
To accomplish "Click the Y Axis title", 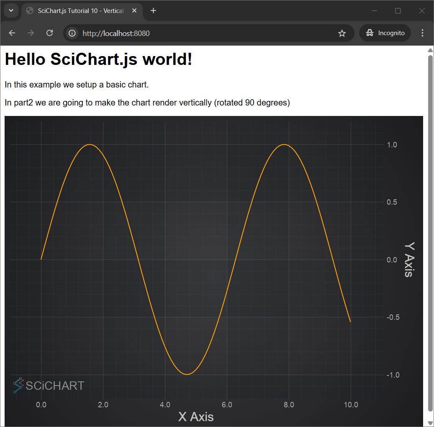I will click(409, 260).
